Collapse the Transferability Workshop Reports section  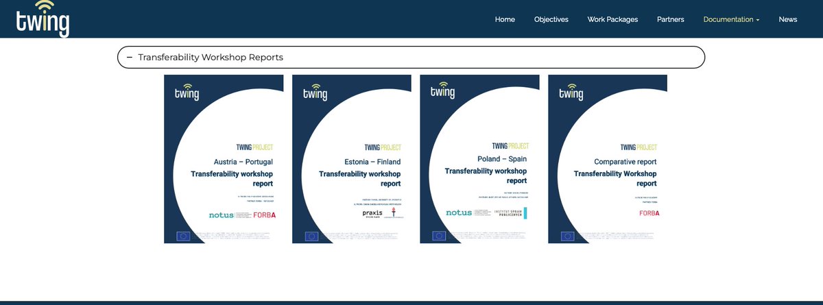411,58
